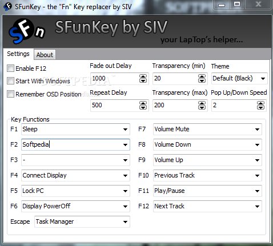This screenshot has width=273, height=246.
Task: Open the F7 Volume Mute dropdown
Action: 207,129
